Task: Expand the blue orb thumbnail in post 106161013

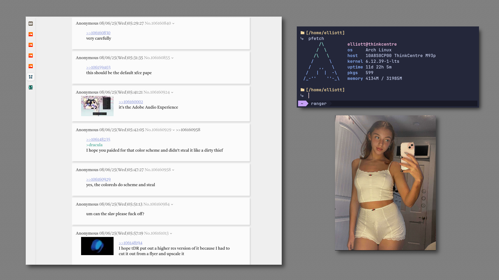Action: 97,246
